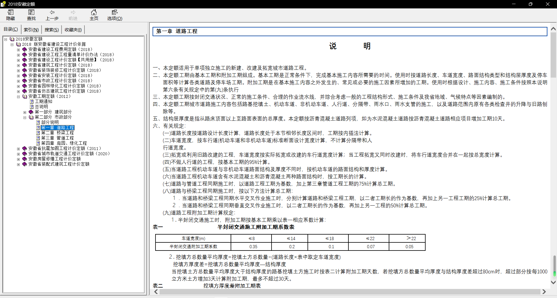Click book icon of 安徽省建设工程计价定额【共用册】
The image size is (557, 298).
pos(25,60)
